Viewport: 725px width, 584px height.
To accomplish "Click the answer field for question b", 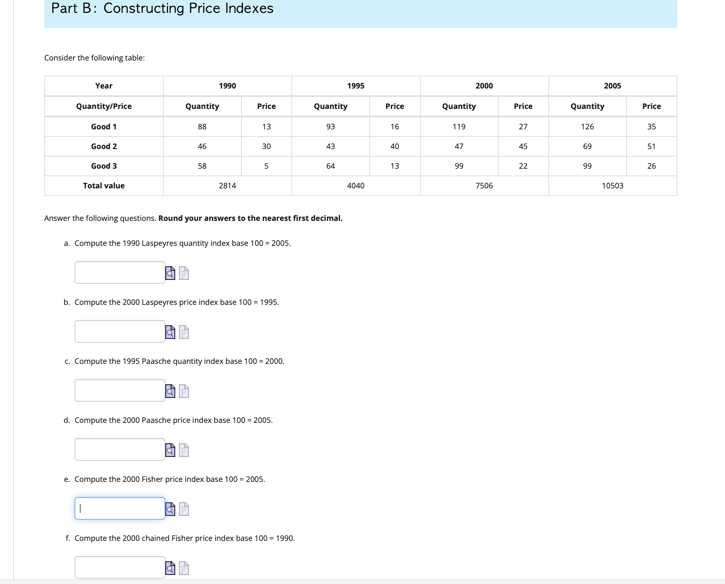I will (x=119, y=331).
